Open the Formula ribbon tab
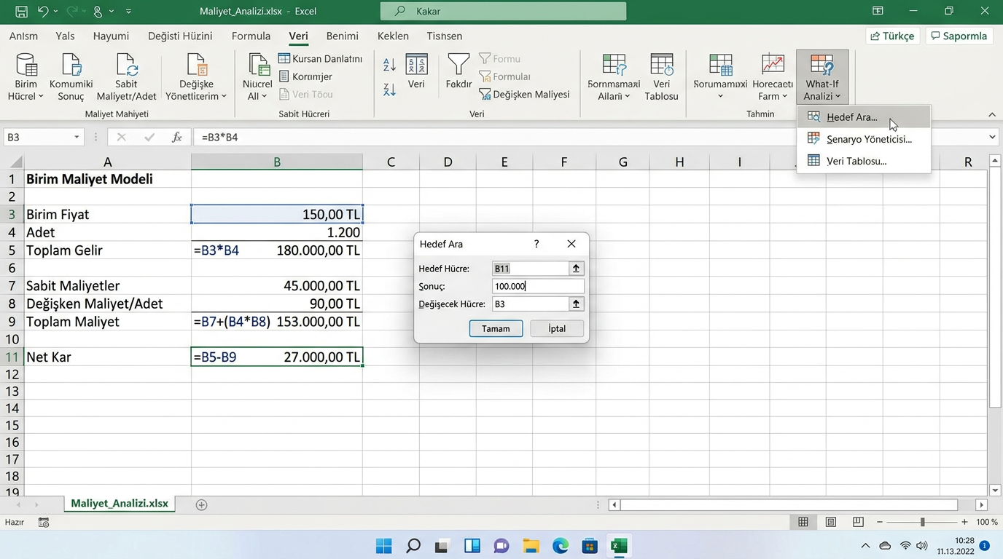 [x=251, y=36]
